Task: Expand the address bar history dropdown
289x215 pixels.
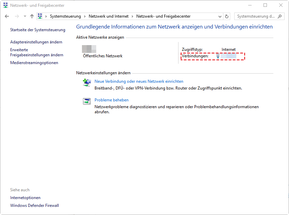Action: [x=220, y=16]
